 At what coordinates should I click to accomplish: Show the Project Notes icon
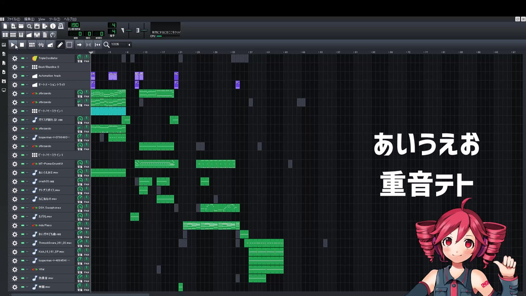click(44, 35)
